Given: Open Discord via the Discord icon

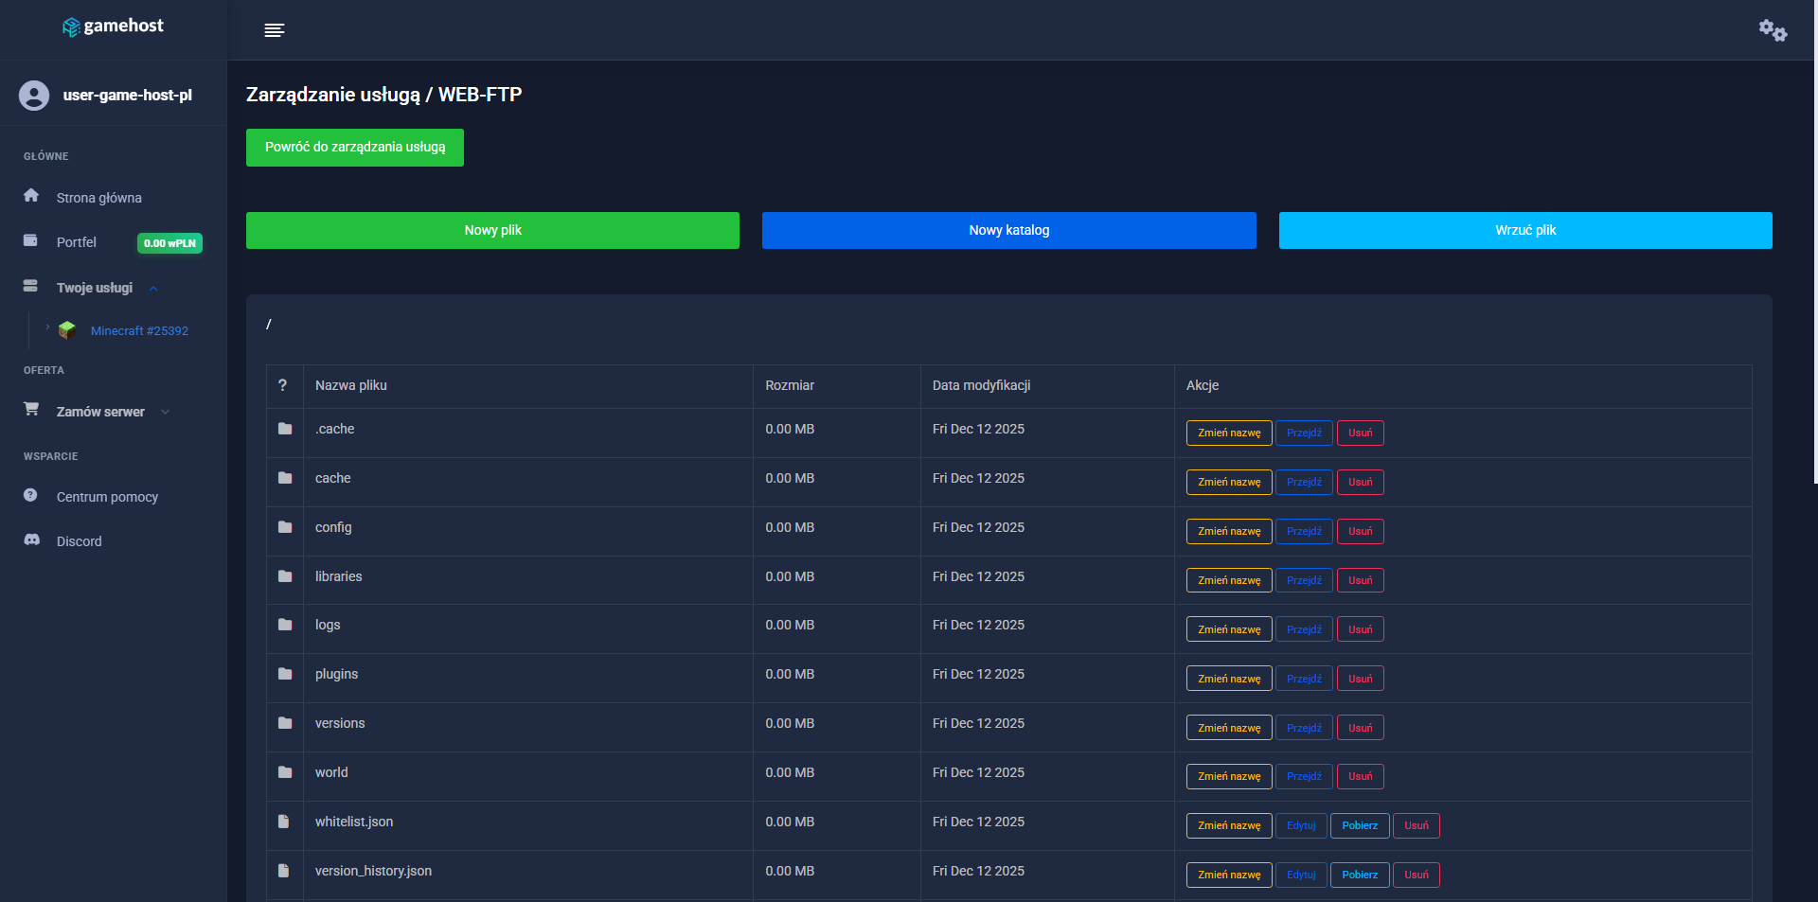Looking at the screenshot, I should [31, 539].
